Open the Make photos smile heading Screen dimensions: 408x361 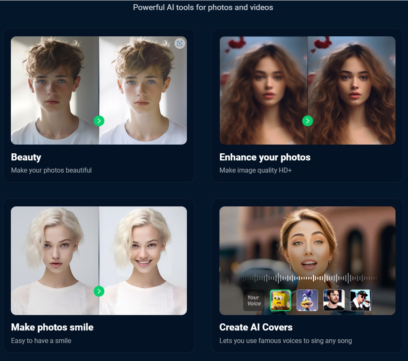(x=52, y=327)
